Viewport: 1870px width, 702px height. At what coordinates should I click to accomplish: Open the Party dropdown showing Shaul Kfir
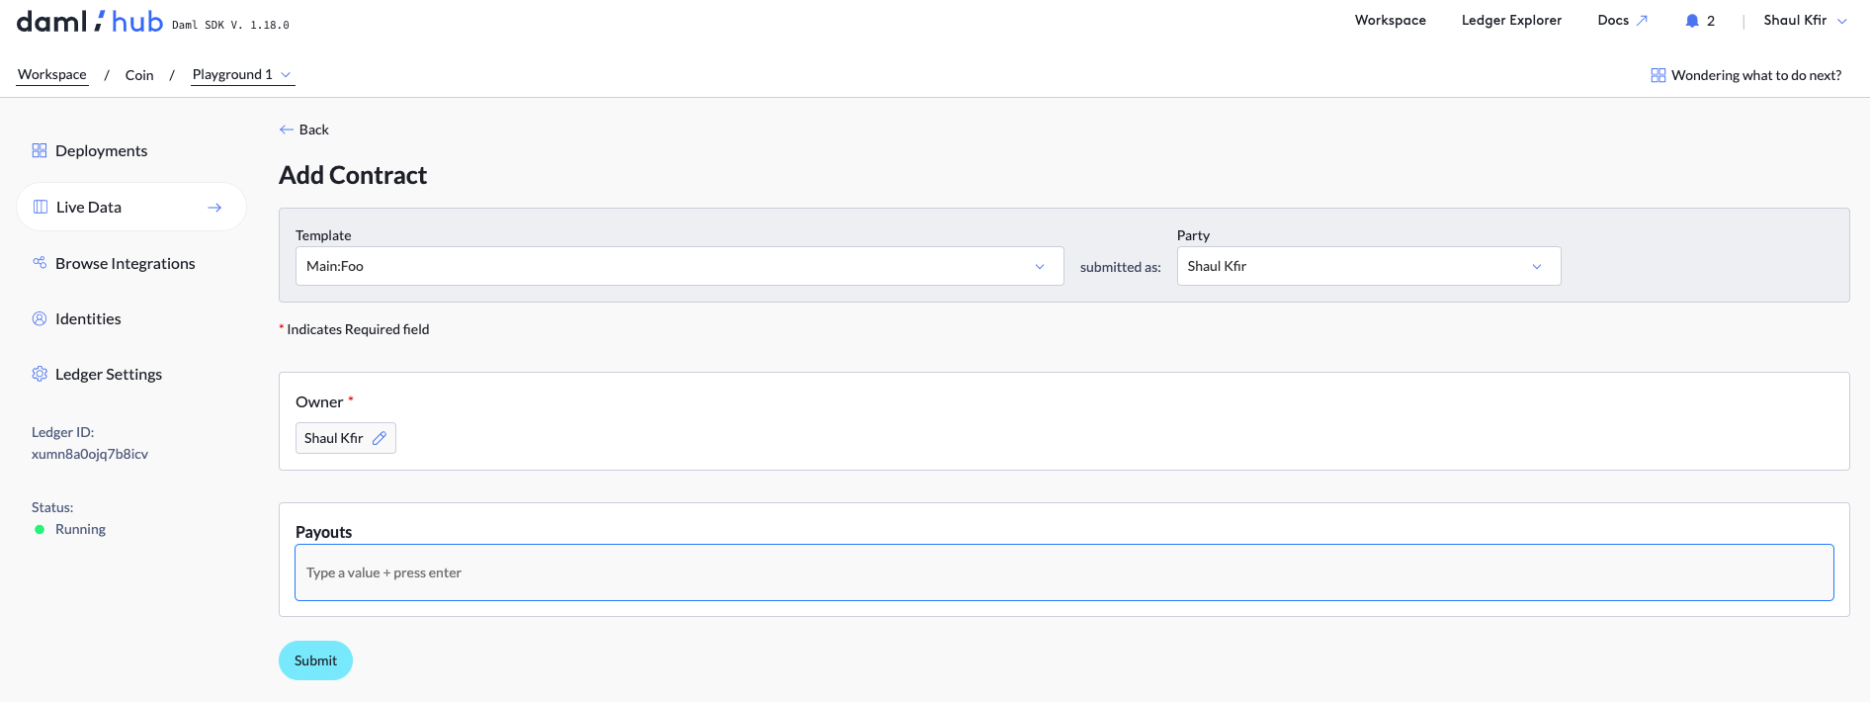tap(1368, 266)
